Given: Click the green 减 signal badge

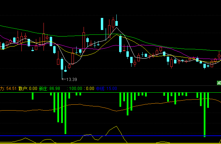Looking at the screenshot, I should (x=219, y=83).
